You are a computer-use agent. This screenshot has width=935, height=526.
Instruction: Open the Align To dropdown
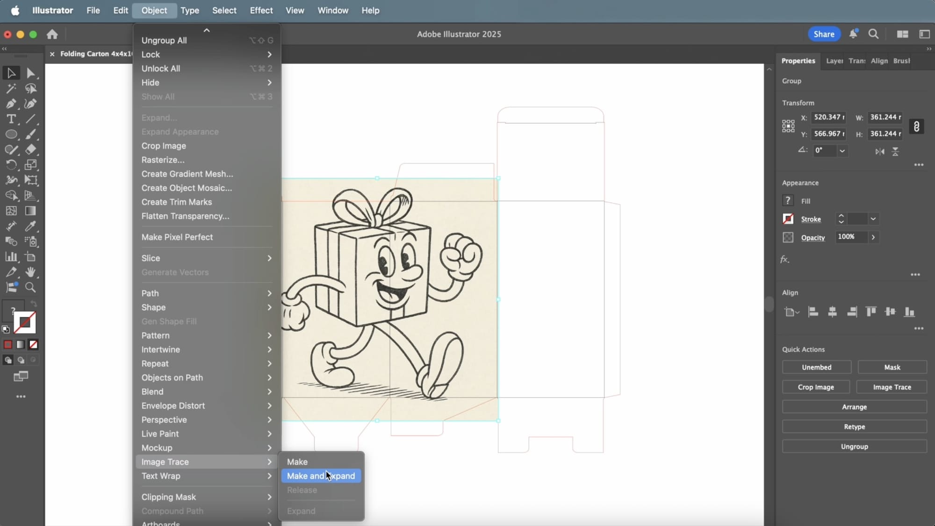pyautogui.click(x=791, y=312)
